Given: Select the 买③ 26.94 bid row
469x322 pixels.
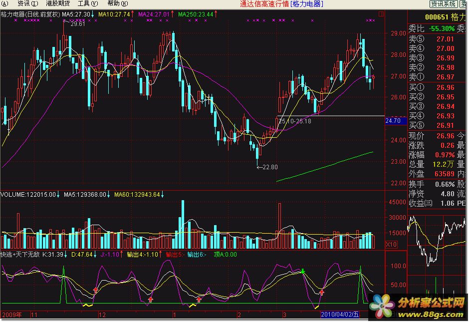Looking at the screenshot, I should point(431,106).
